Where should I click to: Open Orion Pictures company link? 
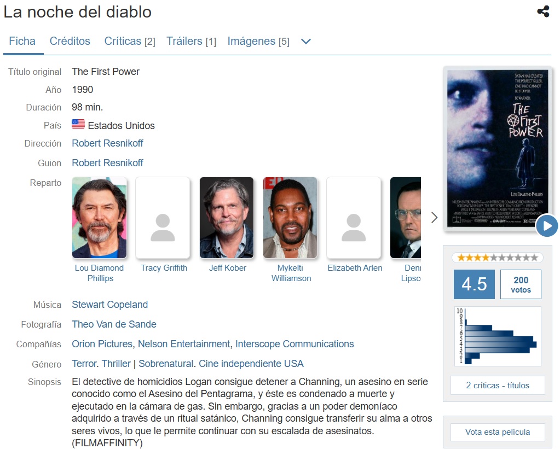[x=102, y=343]
